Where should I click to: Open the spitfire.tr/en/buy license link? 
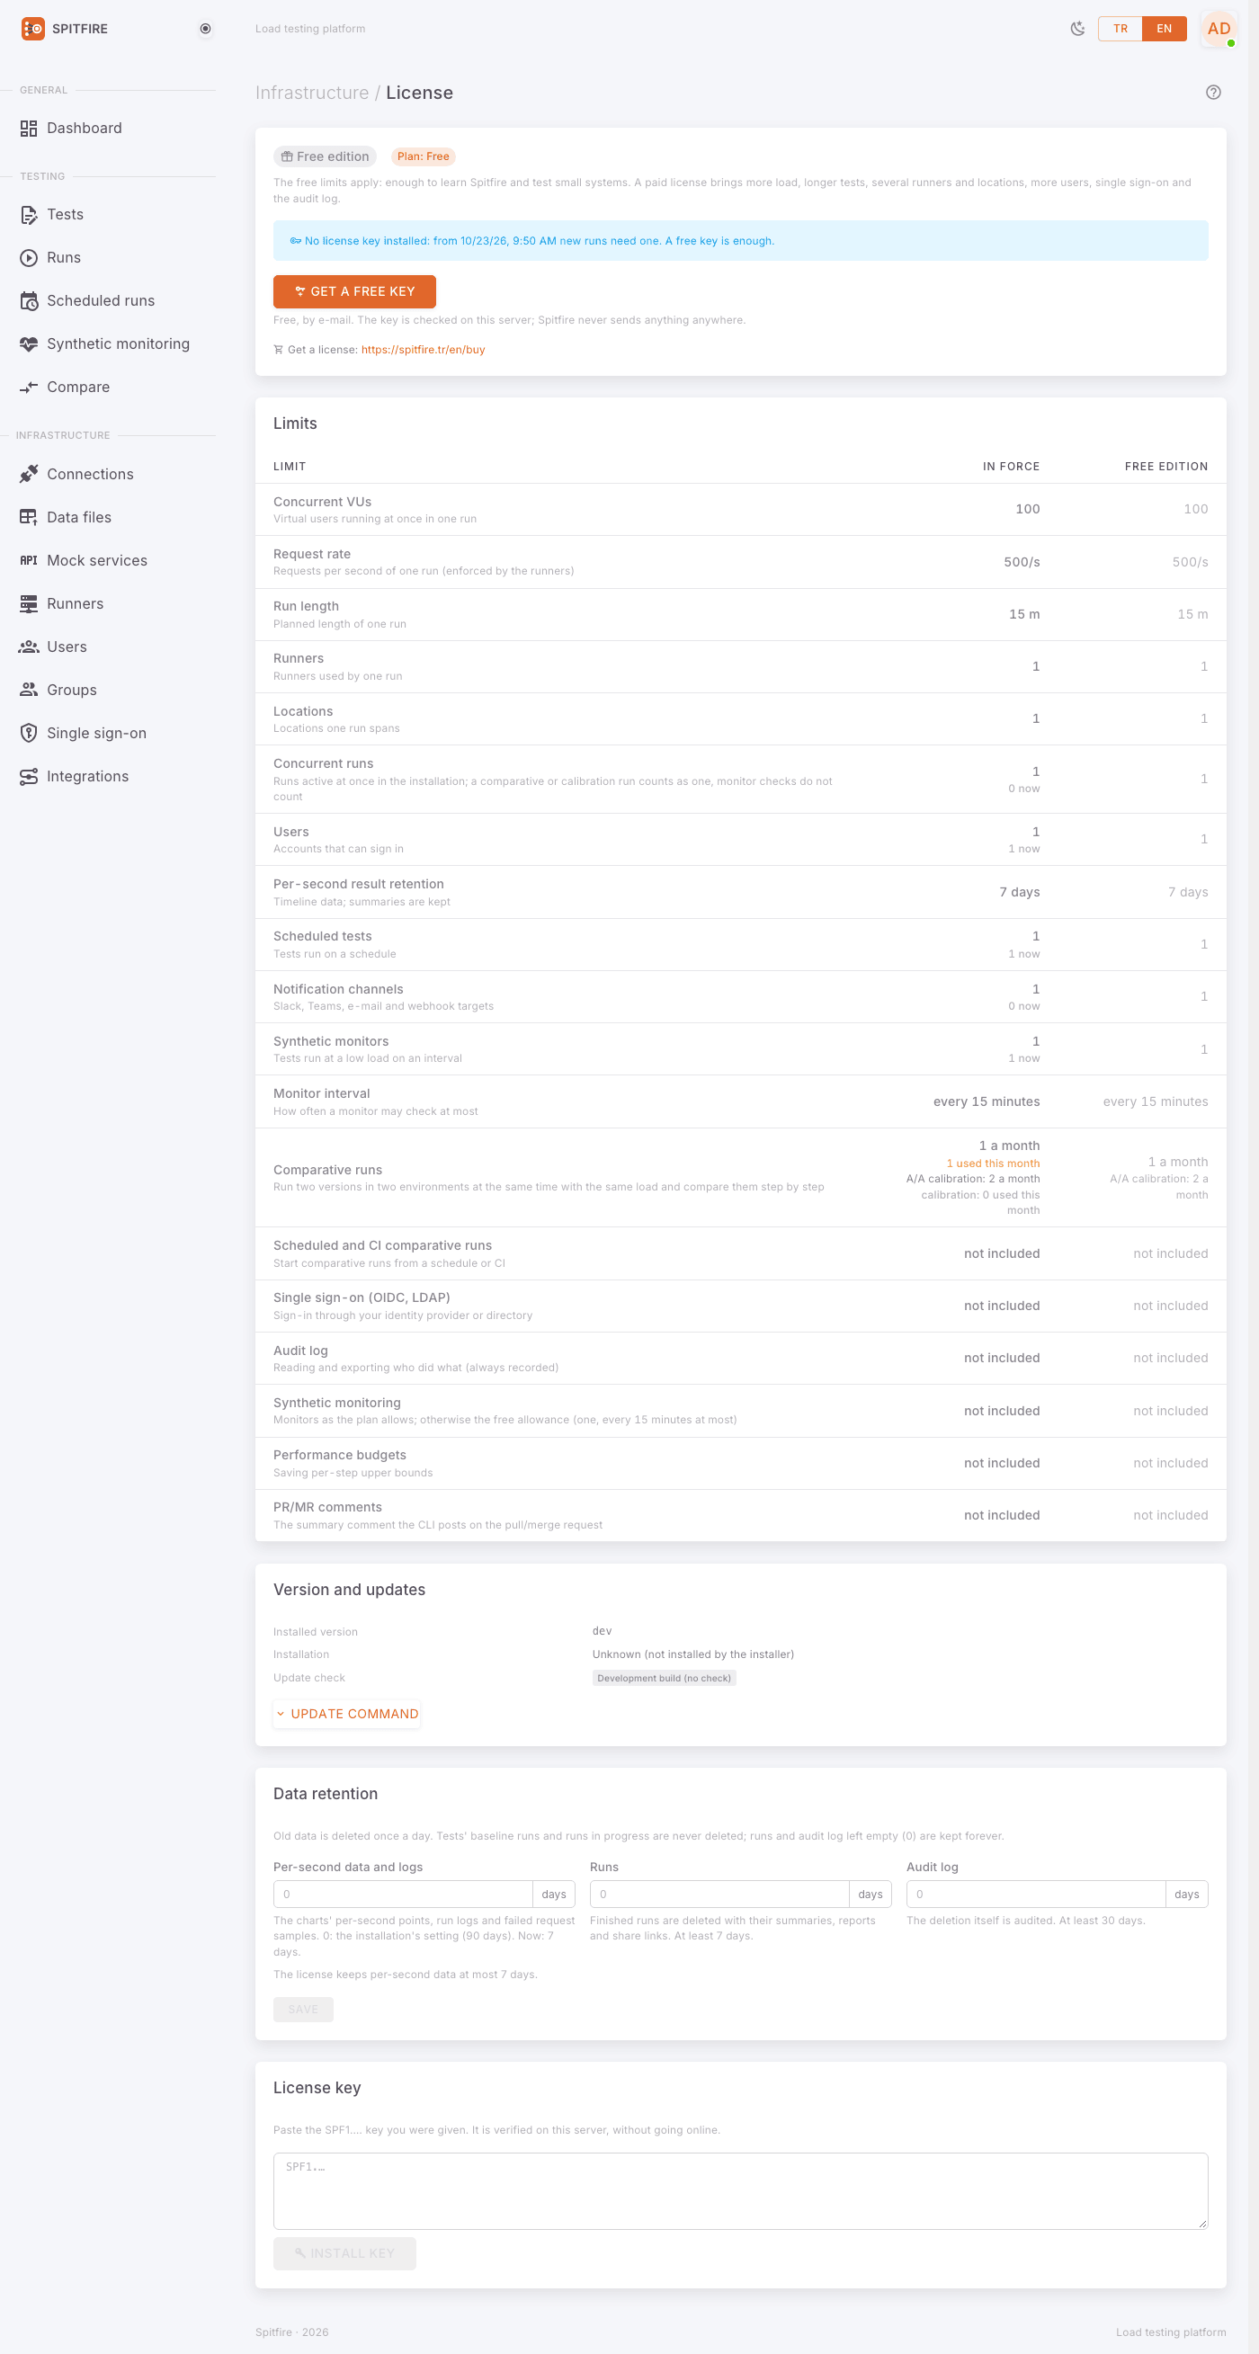423,350
